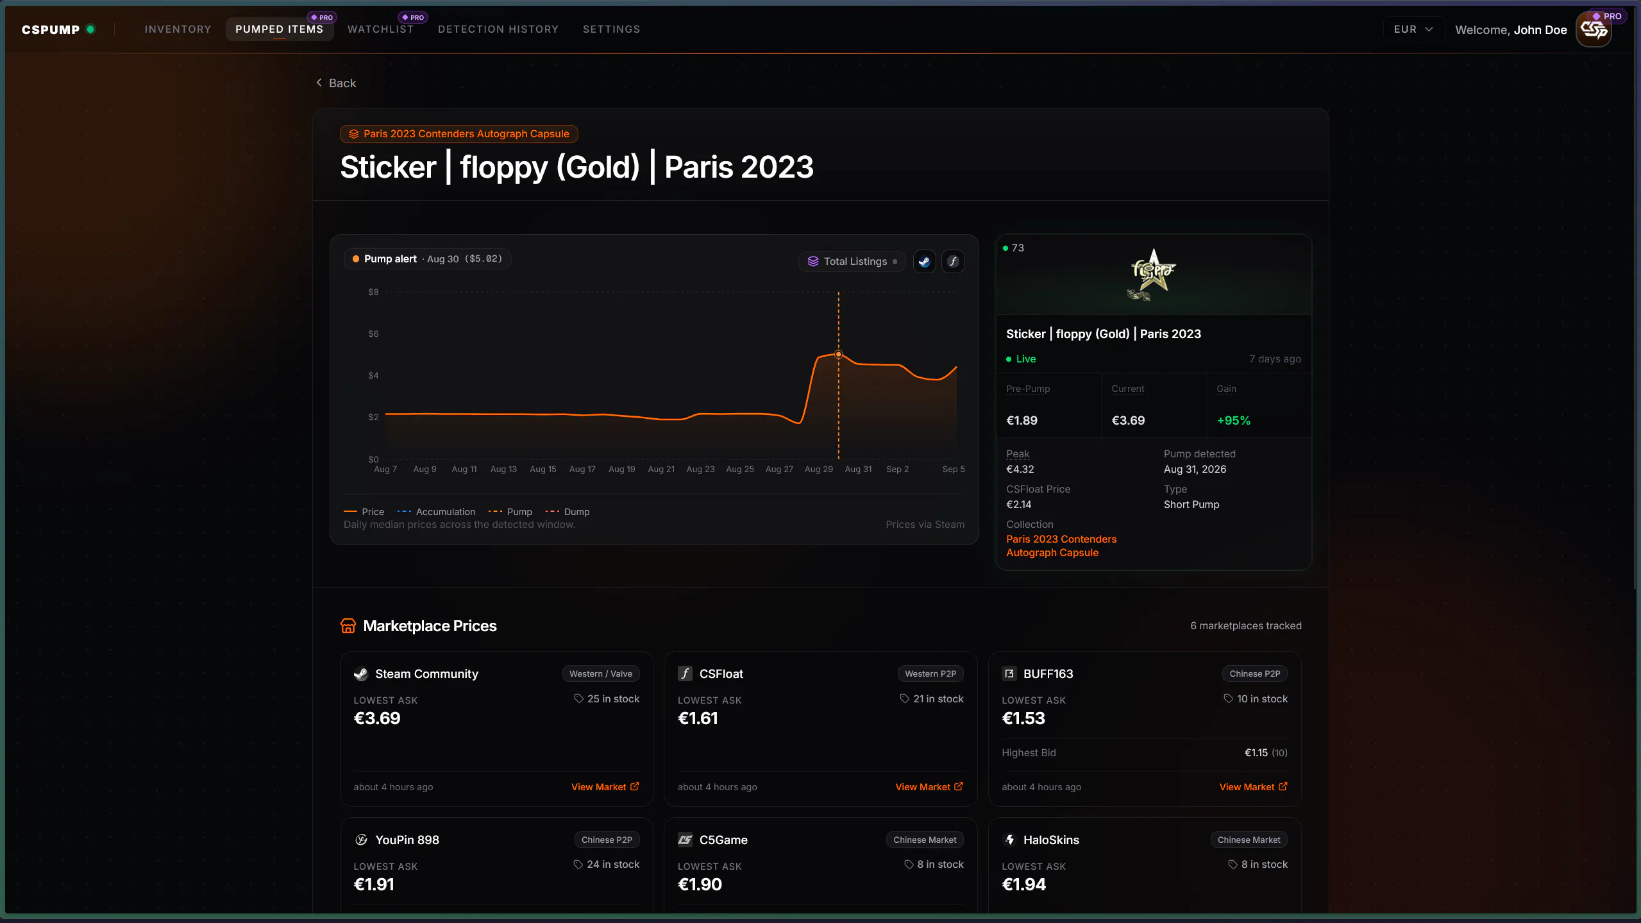1641x923 pixels.
Task: Click the CSFloat logo icon
Action: [x=685, y=674]
